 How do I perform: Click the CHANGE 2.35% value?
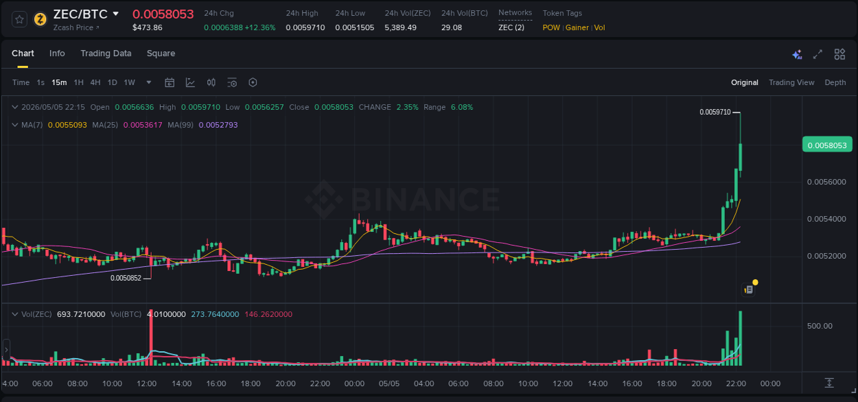click(407, 107)
